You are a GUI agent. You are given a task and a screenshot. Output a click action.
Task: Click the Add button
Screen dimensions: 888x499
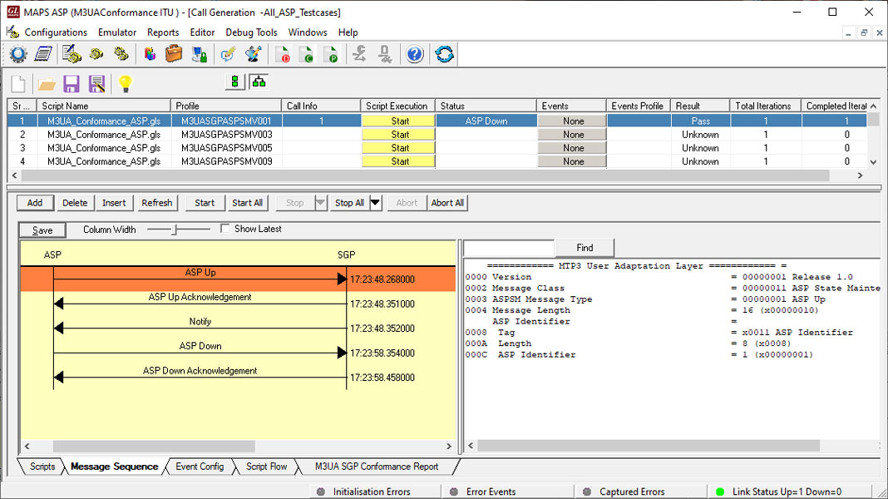coord(35,203)
